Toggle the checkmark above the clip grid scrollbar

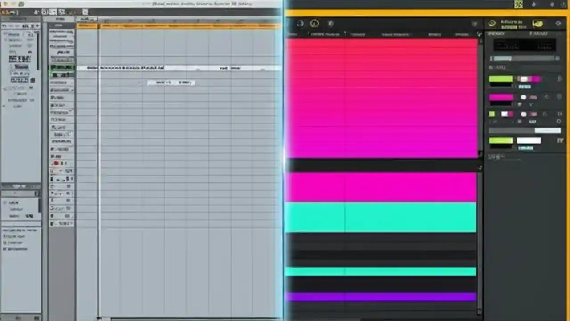[x=478, y=33]
